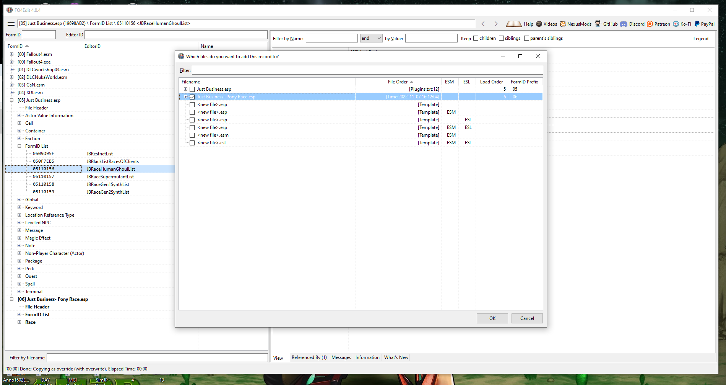Viewport: 726px width, 385px height.
Task: Uncheck Just Business- Pony Race.esp checkbox
Action: pos(192,97)
